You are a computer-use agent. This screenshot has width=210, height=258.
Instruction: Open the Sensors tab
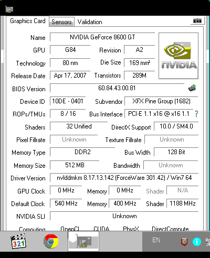(x=61, y=22)
